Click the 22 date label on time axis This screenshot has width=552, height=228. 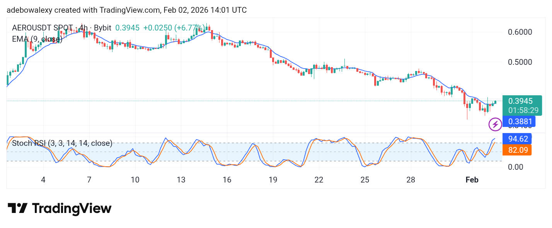click(x=319, y=180)
